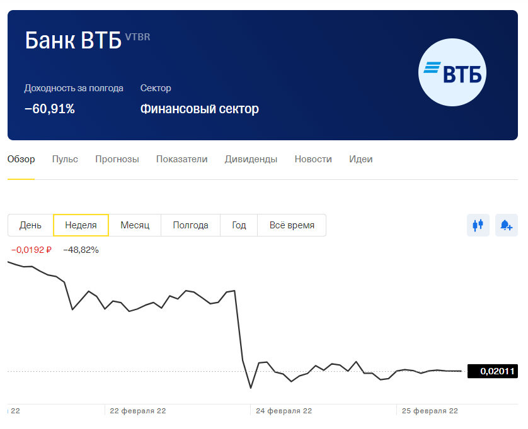528x429 pixels.
Task: Select the Неделя chart period
Action: pyautogui.click(x=81, y=225)
